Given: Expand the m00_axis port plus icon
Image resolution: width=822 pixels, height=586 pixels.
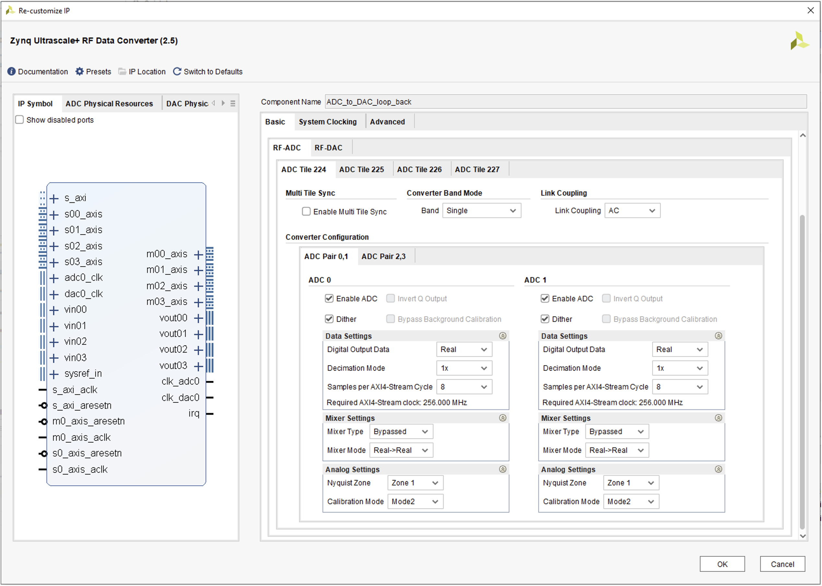Looking at the screenshot, I should (x=198, y=255).
